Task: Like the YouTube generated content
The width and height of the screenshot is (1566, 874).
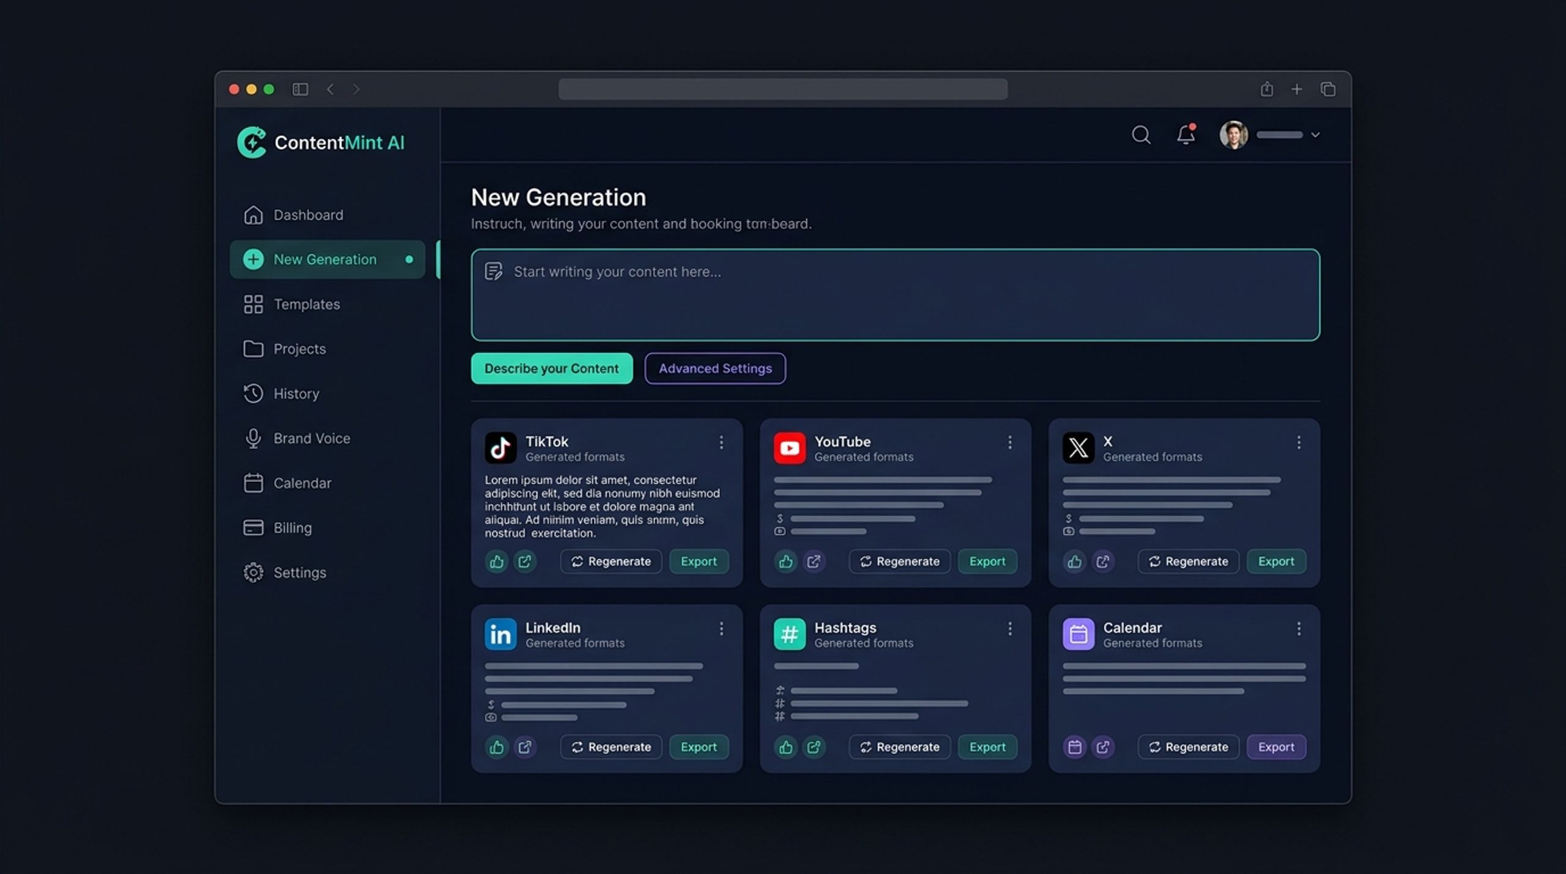Action: [x=785, y=561]
